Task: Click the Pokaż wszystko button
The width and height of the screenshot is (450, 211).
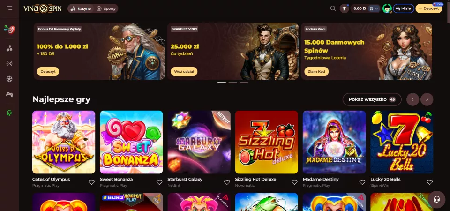Action: [x=372, y=99]
